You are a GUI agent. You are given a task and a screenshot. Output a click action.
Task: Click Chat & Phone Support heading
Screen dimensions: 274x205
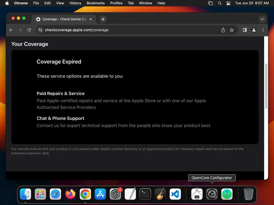pos(60,118)
